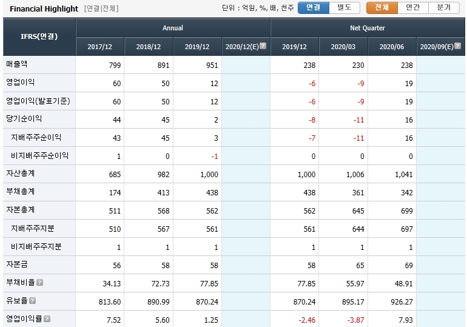Click the 매출액 row label
The height and width of the screenshot is (327, 467).
(17, 64)
